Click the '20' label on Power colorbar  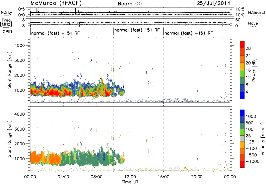[248, 63]
